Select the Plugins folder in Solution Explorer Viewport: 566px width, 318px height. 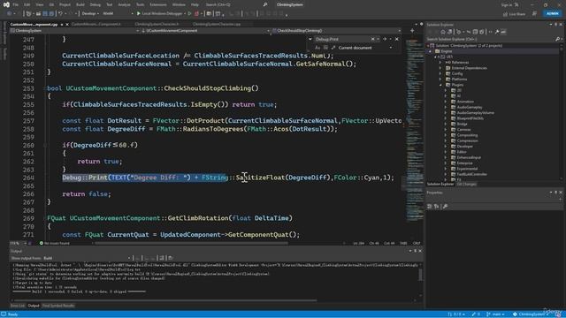(457, 85)
